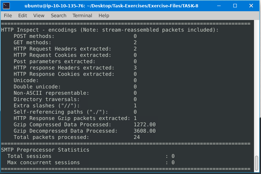Click the 'Extra slashes' text line
The image size is (261, 174).
pos(47,106)
